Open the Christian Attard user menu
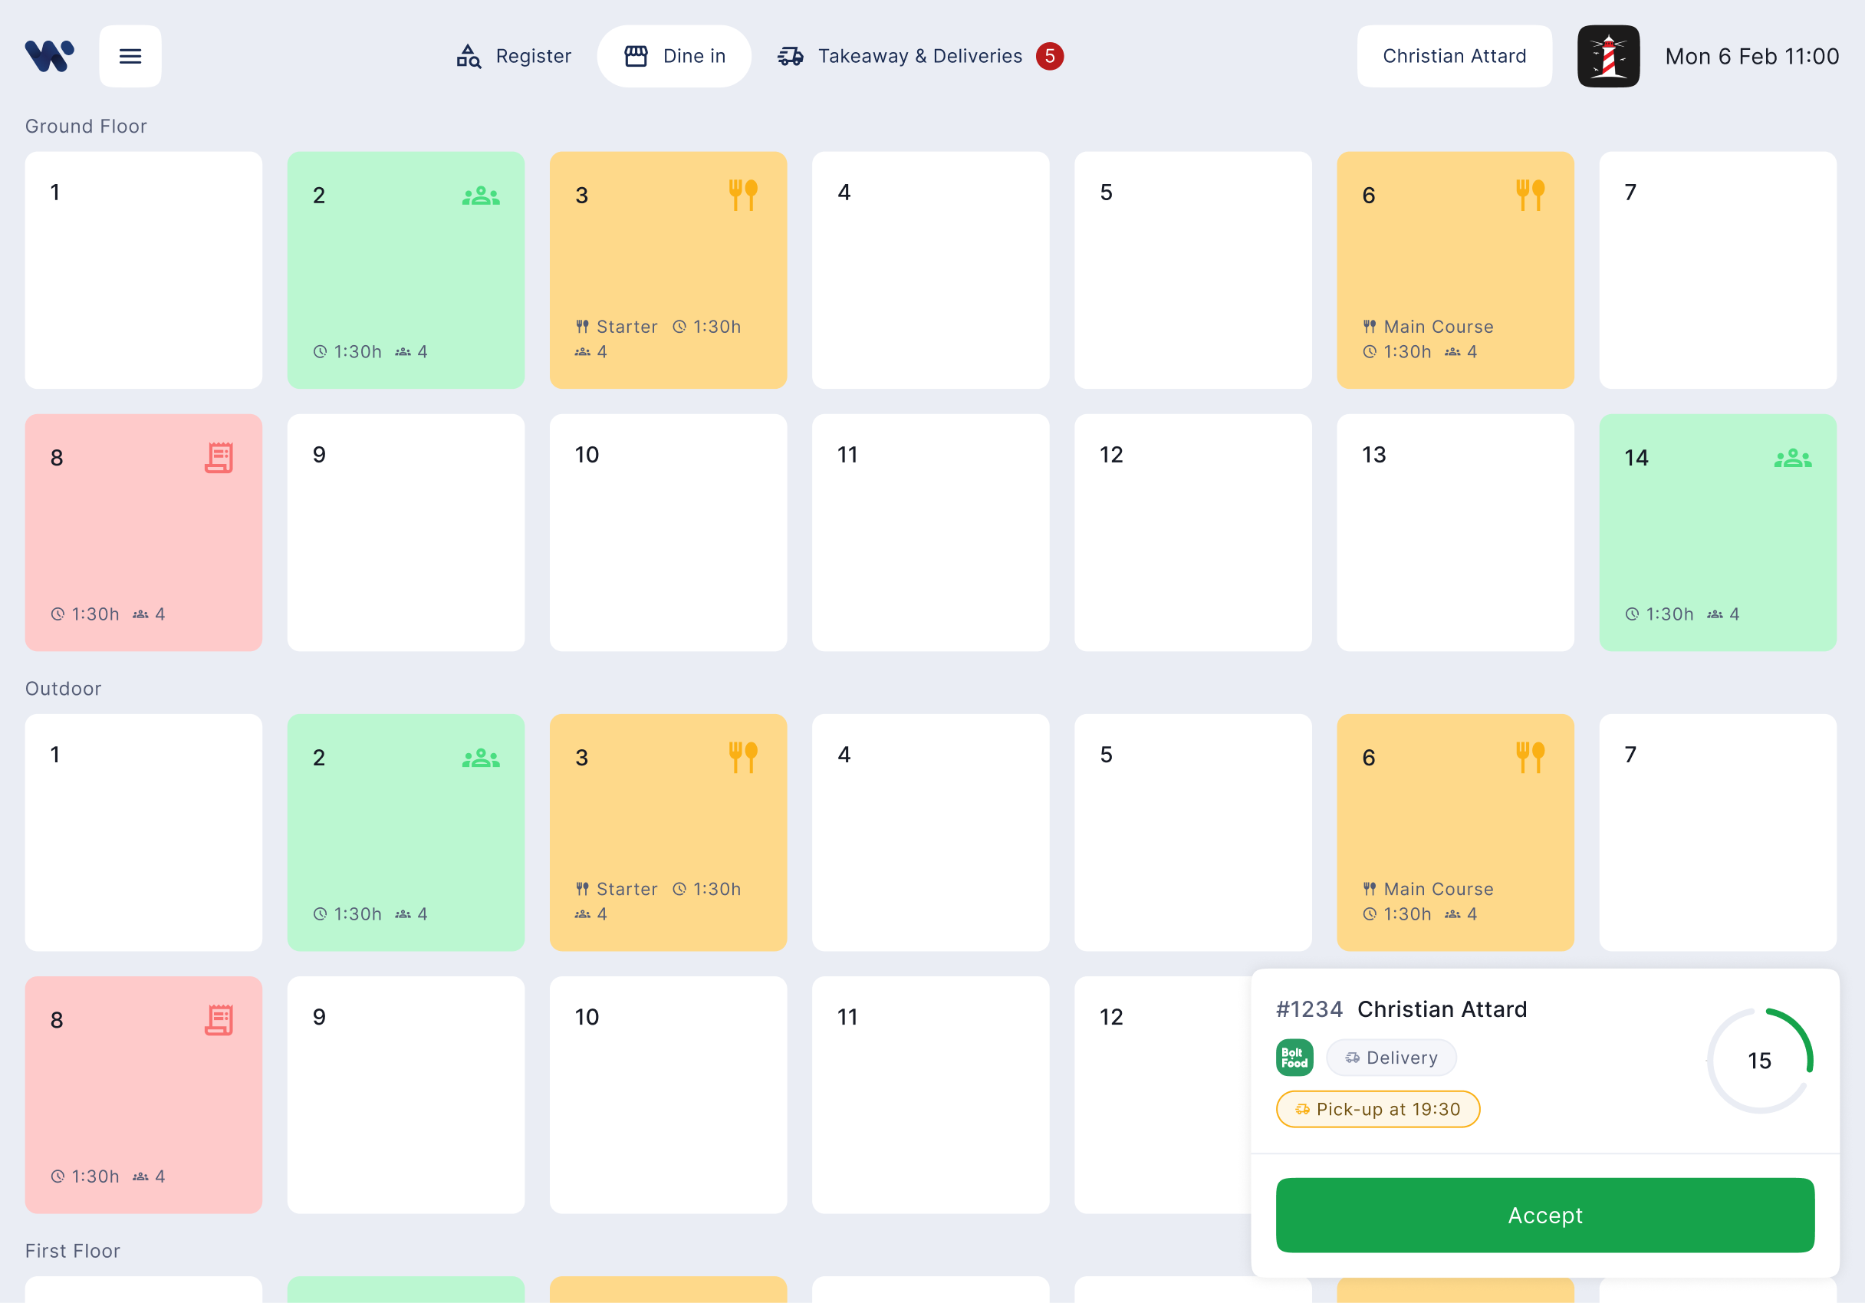This screenshot has width=1865, height=1303. 1454,56
